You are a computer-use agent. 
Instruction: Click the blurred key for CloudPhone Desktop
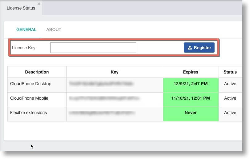[x=101, y=84]
